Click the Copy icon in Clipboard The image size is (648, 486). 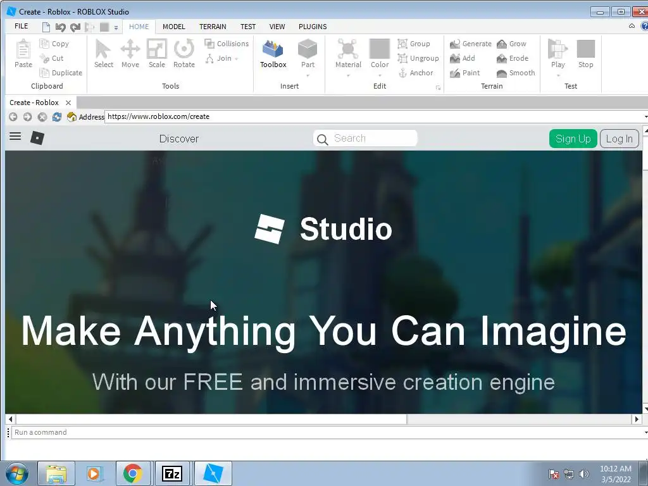[44, 44]
